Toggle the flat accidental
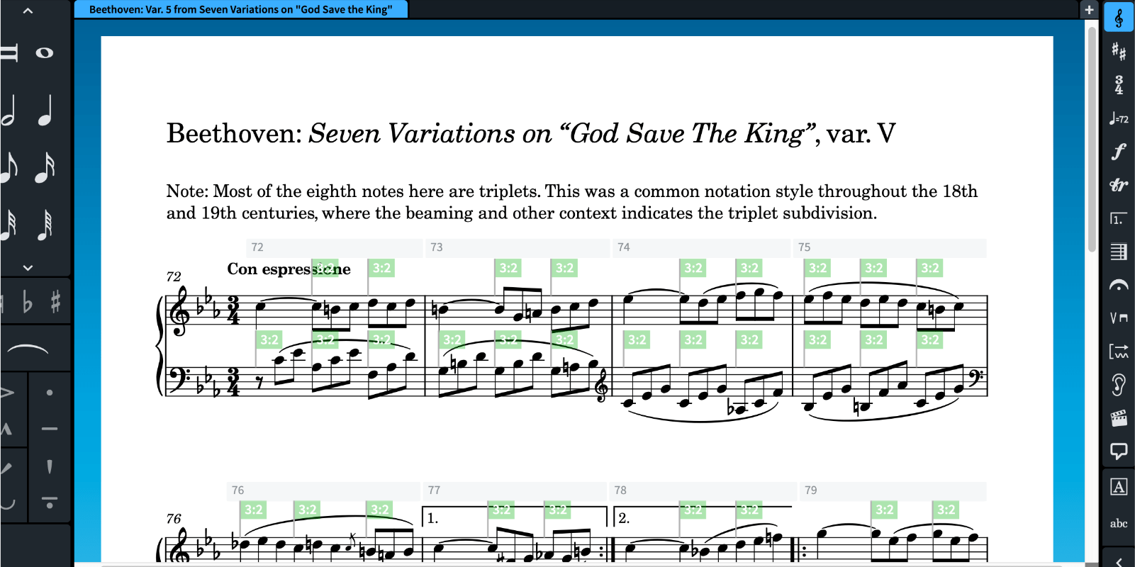Viewport: 1135px width, 567px height. tap(28, 303)
